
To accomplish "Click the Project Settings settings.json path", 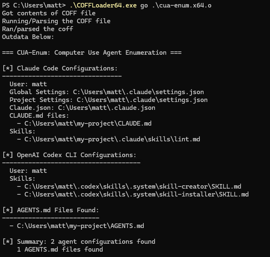I will coord(142,100).
